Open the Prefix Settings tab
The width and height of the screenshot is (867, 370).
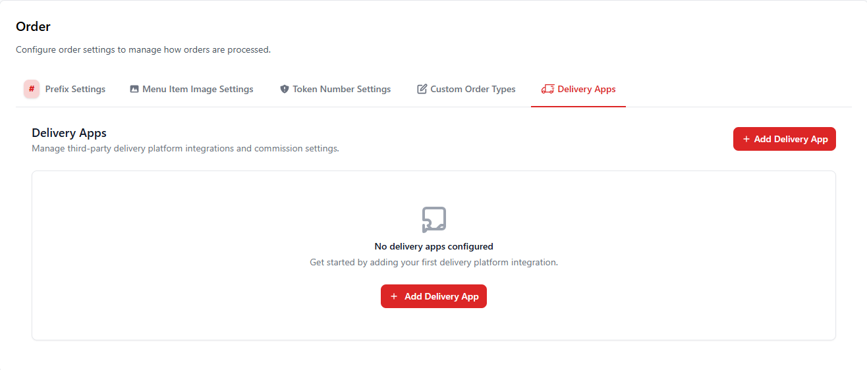[x=75, y=89]
